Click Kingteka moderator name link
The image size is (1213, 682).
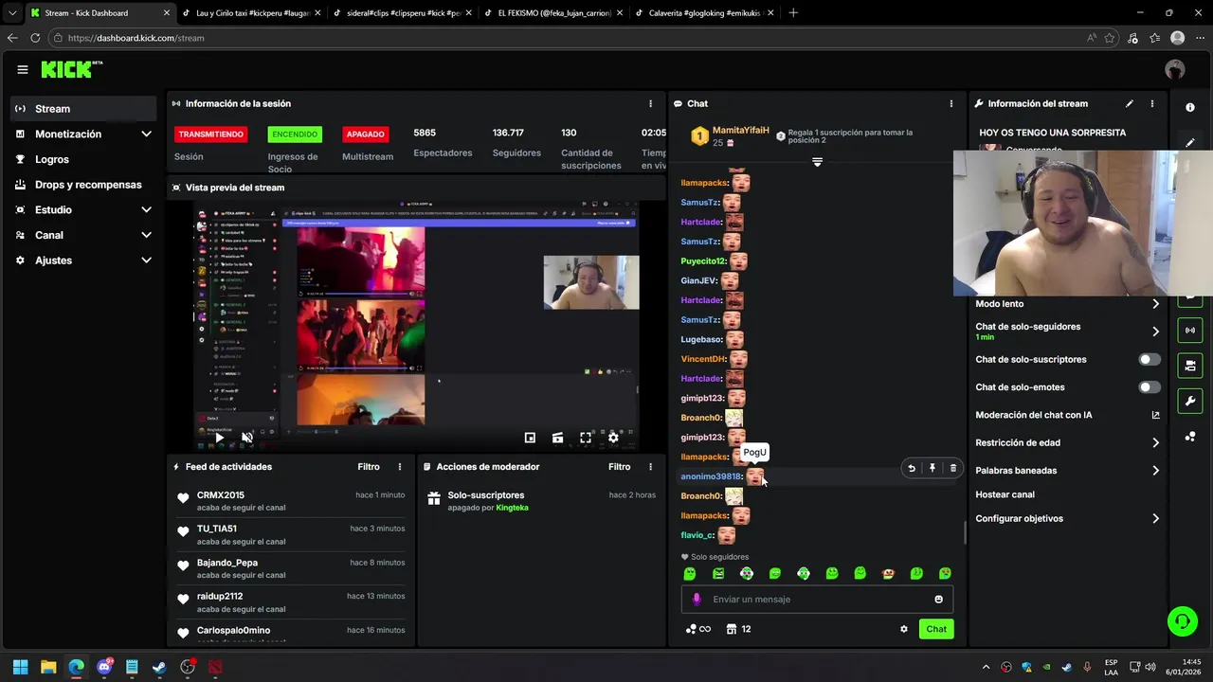click(x=513, y=508)
